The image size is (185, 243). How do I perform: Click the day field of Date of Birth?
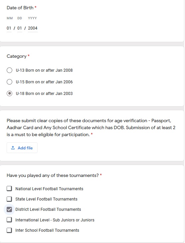point(20,28)
